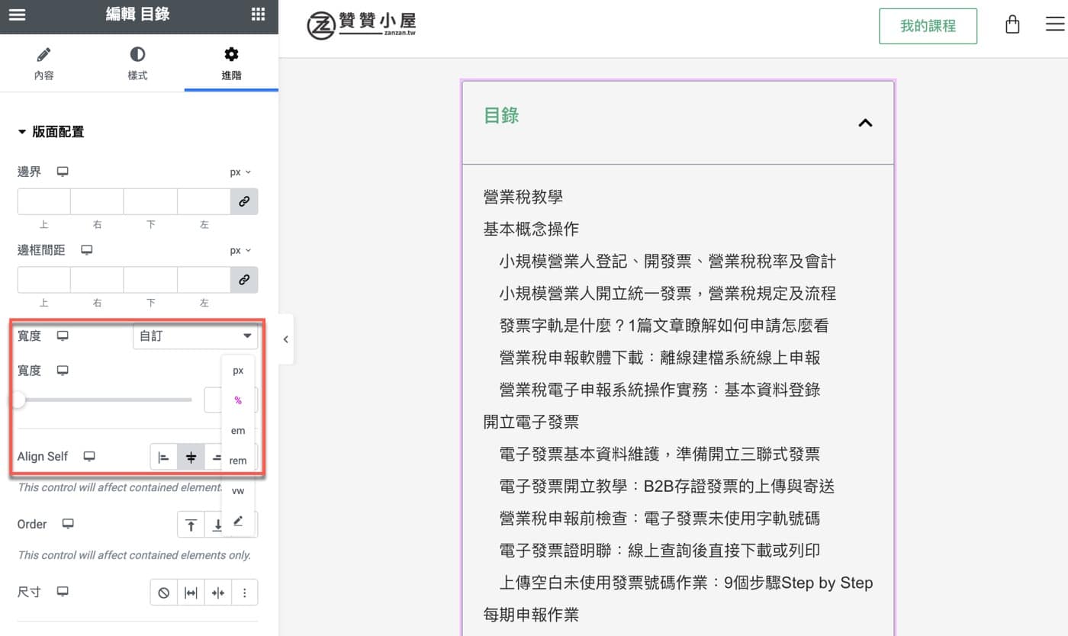This screenshot has height=636, width=1068.
Task: Click the 邊界 top value field
Action: [44, 202]
